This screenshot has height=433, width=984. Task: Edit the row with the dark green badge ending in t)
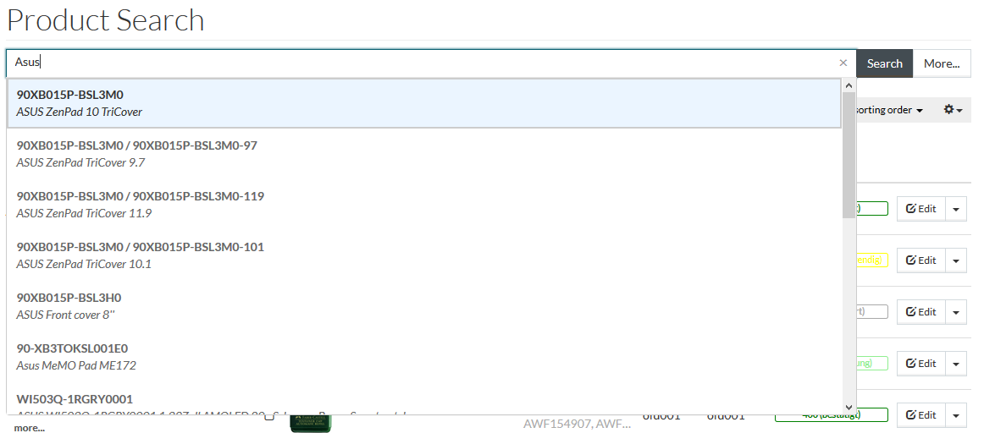920,209
